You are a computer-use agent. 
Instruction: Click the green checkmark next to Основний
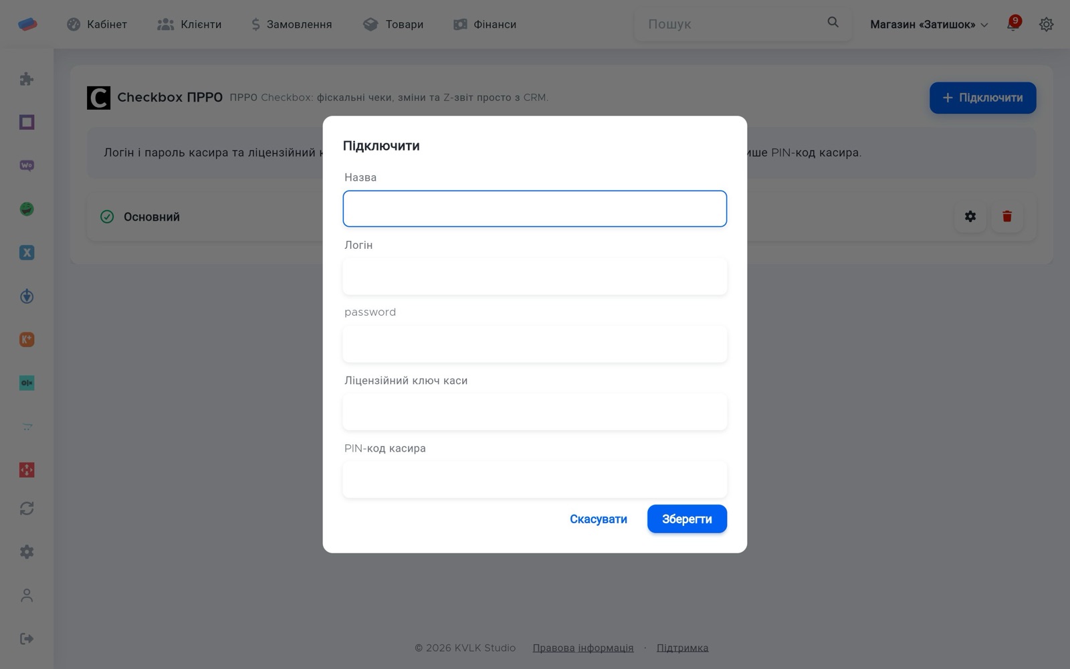click(107, 217)
